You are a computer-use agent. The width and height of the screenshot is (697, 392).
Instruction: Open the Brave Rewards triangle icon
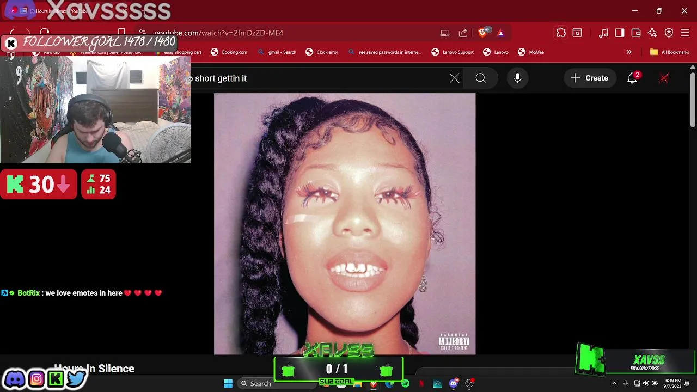tap(500, 33)
